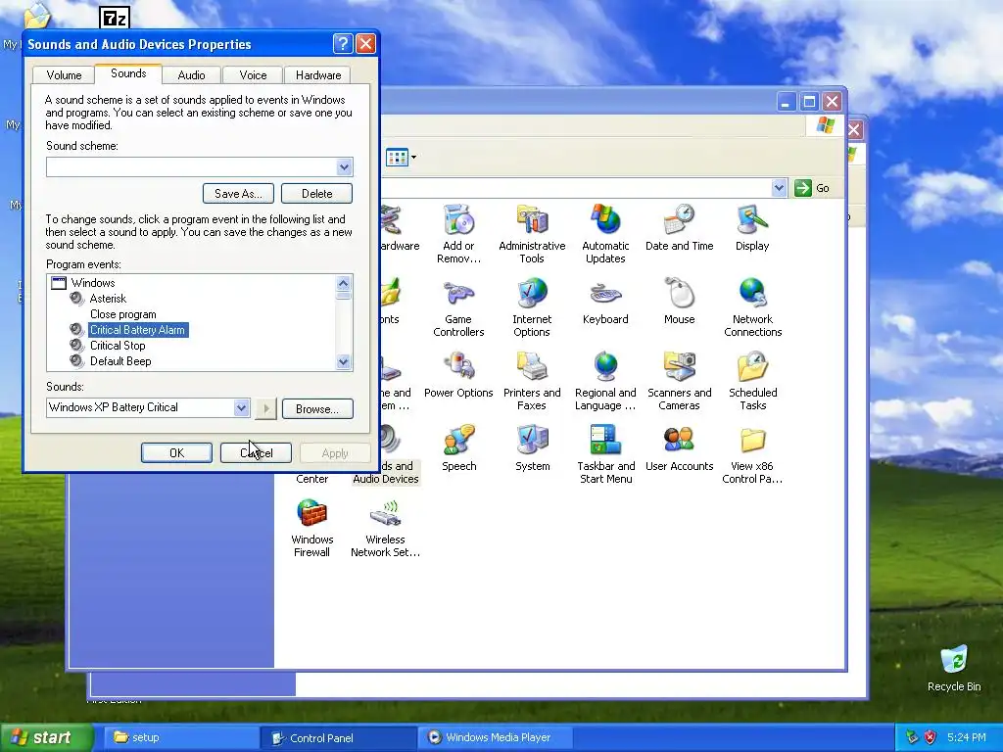Open the Sounds file dropdown

[241, 407]
